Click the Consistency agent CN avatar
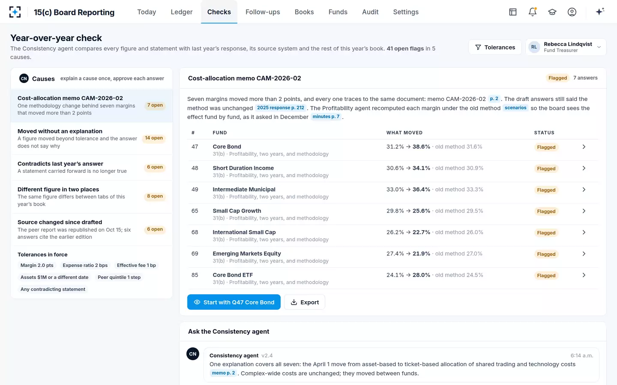 click(193, 354)
